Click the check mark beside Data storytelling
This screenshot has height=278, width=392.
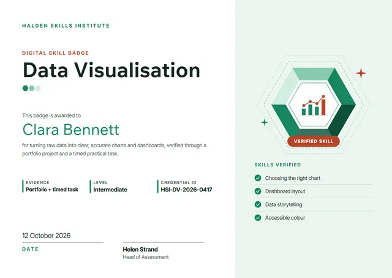[x=258, y=204]
